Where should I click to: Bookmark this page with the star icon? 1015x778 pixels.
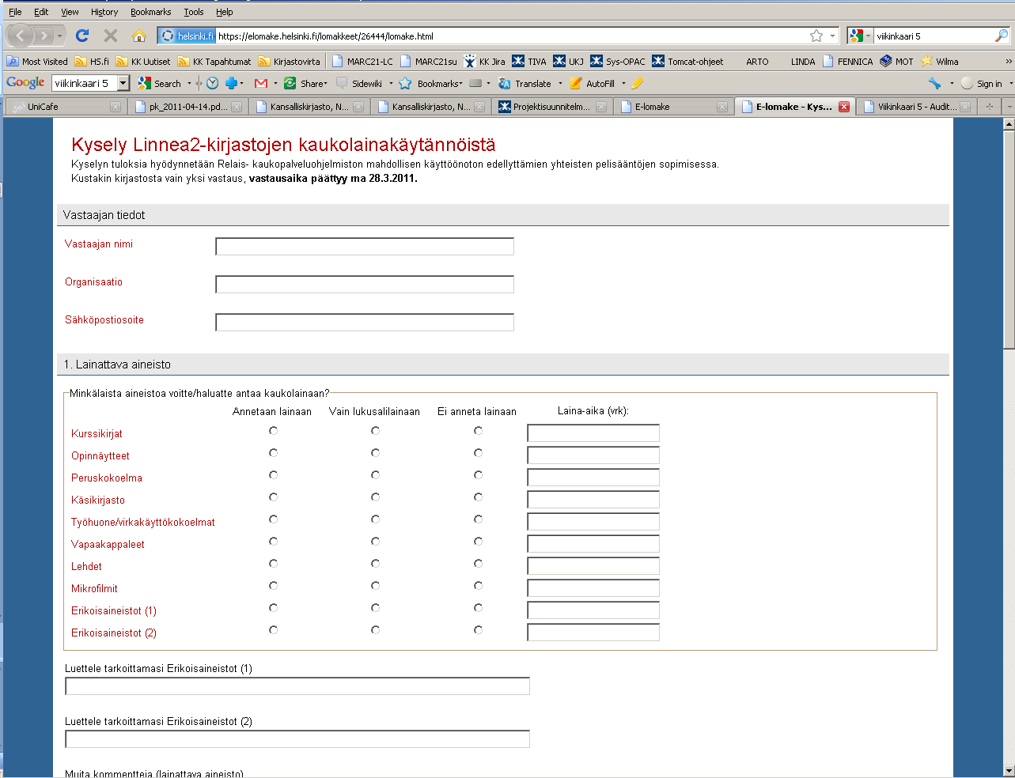[x=816, y=36]
